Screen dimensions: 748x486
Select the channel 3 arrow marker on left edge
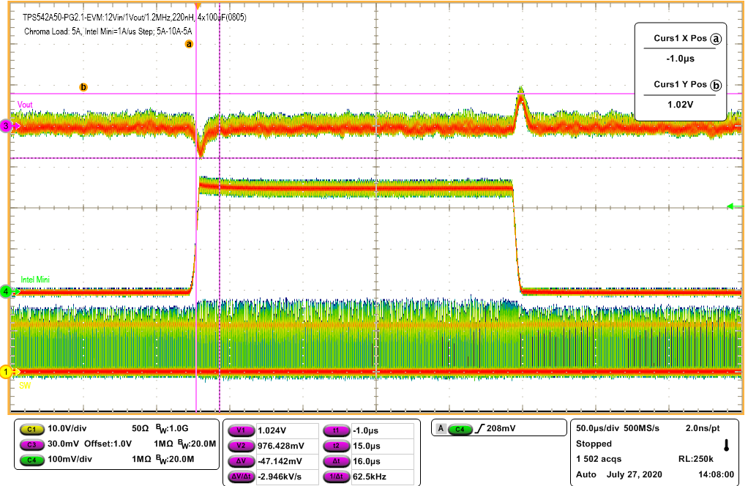pos(6,126)
